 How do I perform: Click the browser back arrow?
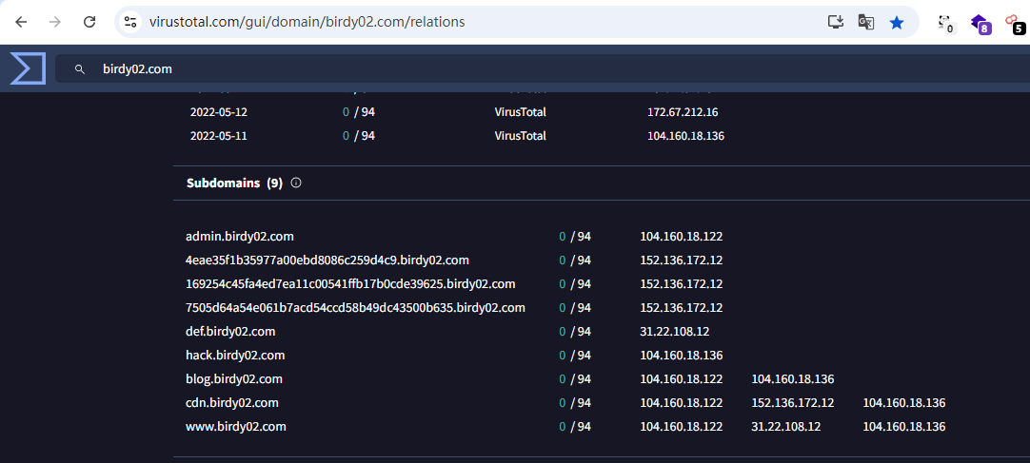[x=21, y=22]
